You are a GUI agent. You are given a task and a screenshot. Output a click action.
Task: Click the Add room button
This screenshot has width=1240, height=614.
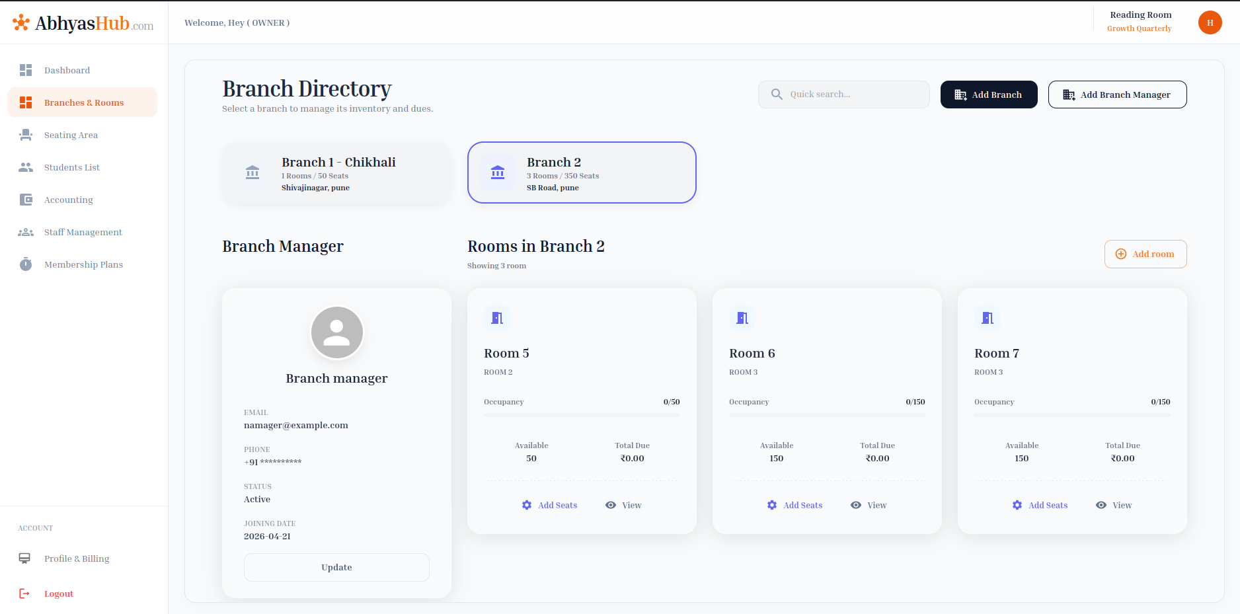pos(1145,254)
